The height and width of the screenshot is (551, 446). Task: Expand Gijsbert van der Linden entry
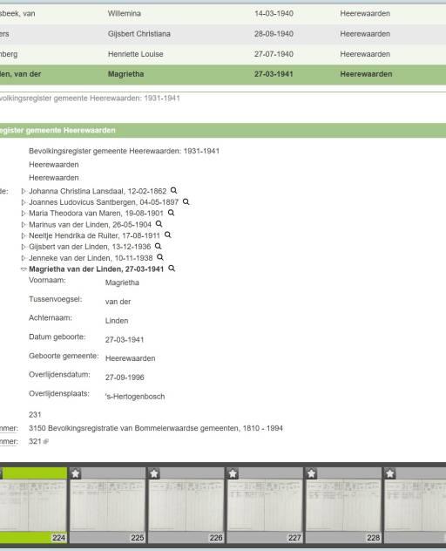tap(24, 247)
